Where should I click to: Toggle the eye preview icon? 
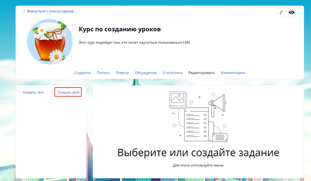click(x=291, y=13)
